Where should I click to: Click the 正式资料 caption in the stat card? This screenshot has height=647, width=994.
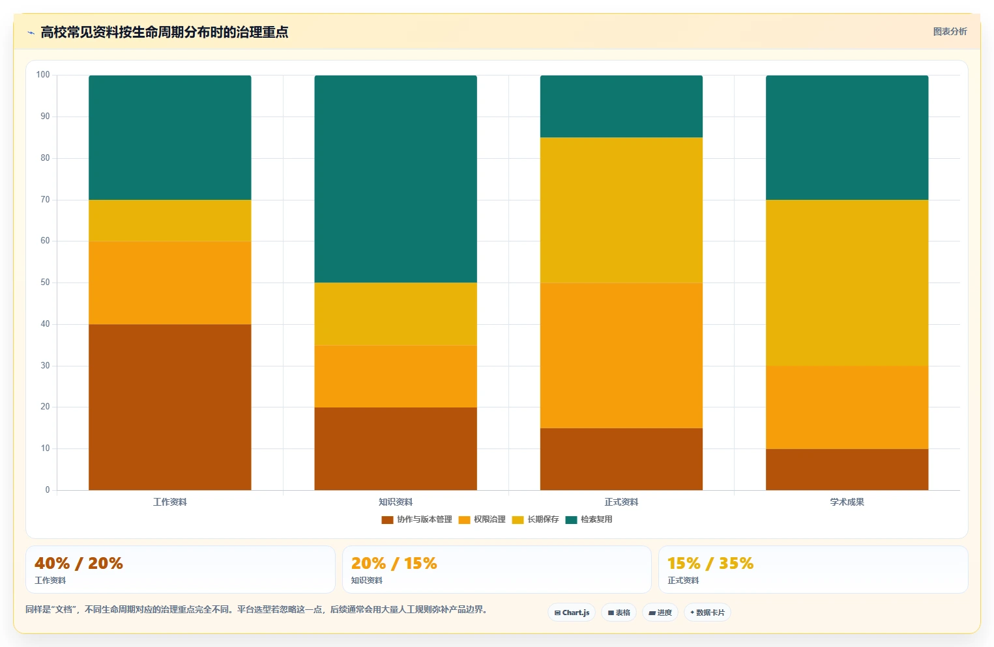[683, 581]
